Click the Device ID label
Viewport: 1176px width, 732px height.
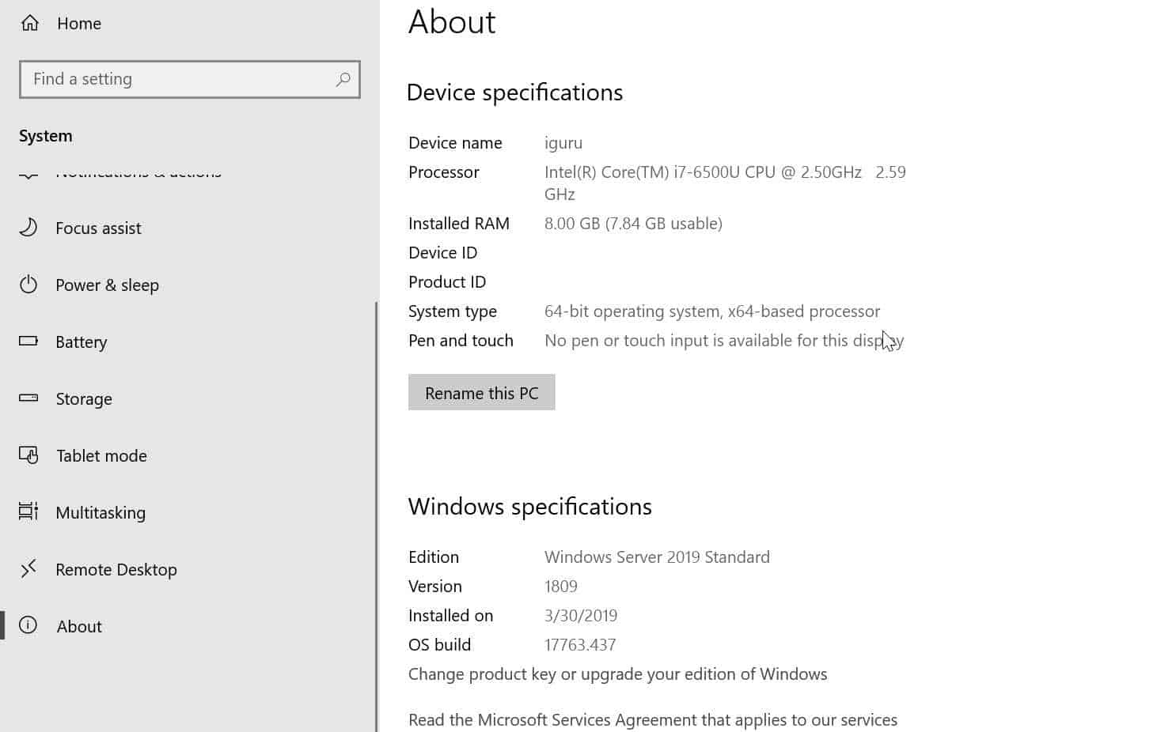[443, 253]
